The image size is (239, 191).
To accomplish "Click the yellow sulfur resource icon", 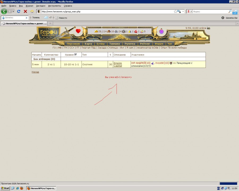I will (130, 31).
